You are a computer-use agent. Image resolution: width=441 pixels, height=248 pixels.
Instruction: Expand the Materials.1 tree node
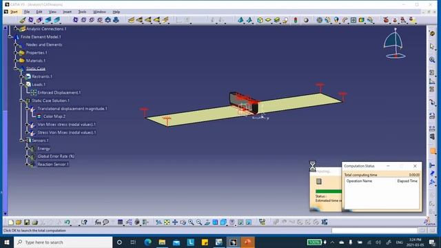click(16, 61)
